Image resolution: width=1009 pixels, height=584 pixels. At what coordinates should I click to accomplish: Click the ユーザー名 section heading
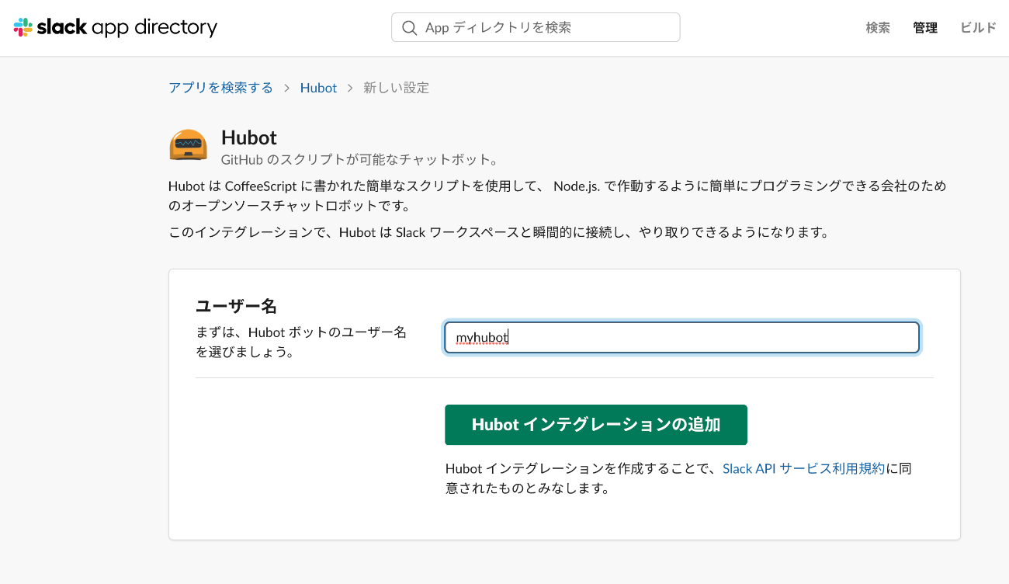(x=236, y=305)
